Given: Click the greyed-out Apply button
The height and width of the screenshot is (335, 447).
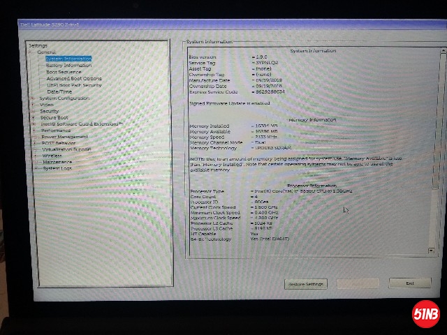Looking at the screenshot, I should click(358, 284).
